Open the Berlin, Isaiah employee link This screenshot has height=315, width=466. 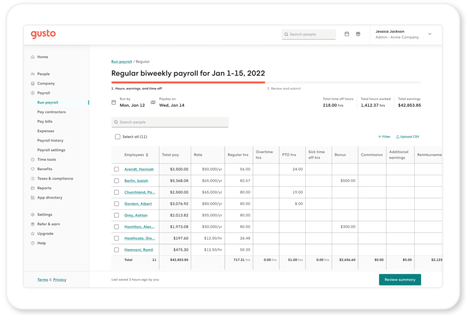coord(136,181)
